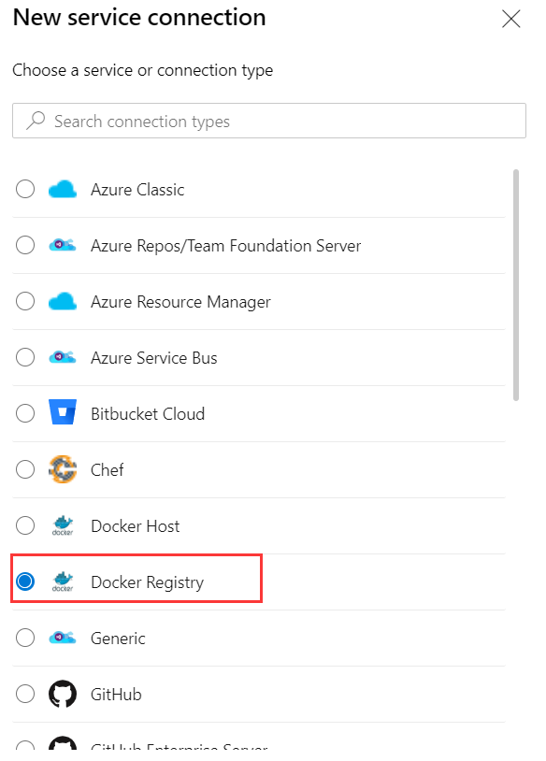
Task: Choose the Chef radio option
Action: [25, 469]
